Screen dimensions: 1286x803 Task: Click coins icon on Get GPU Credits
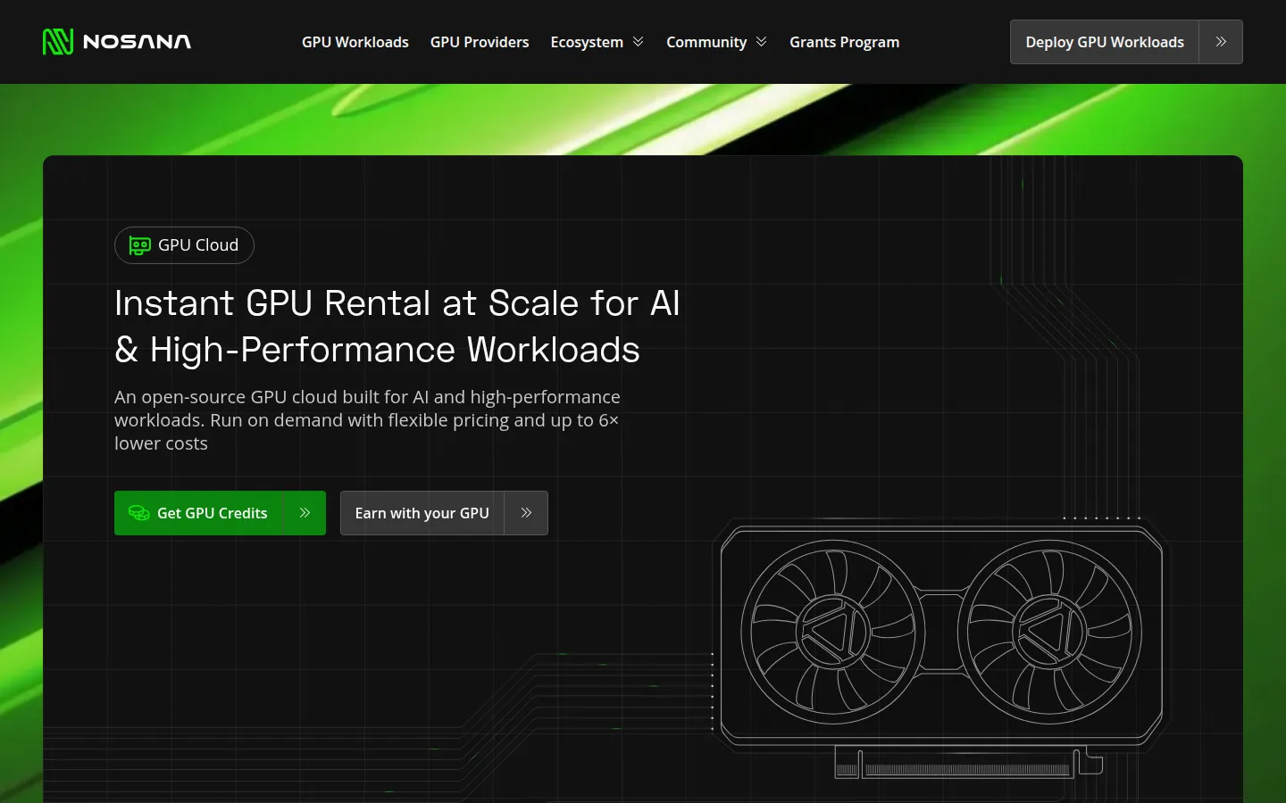coord(139,513)
